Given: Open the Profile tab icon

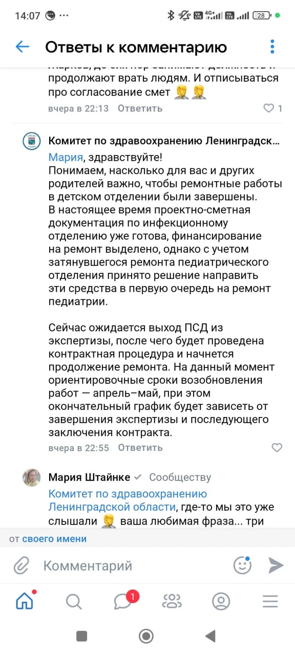Looking at the screenshot, I should coord(221,601).
